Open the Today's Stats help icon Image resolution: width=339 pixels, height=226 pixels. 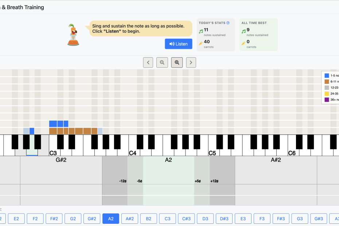(x=228, y=23)
